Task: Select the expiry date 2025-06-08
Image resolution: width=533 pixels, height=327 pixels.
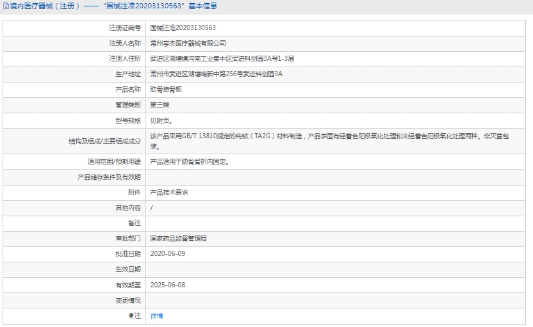Action: coord(168,285)
